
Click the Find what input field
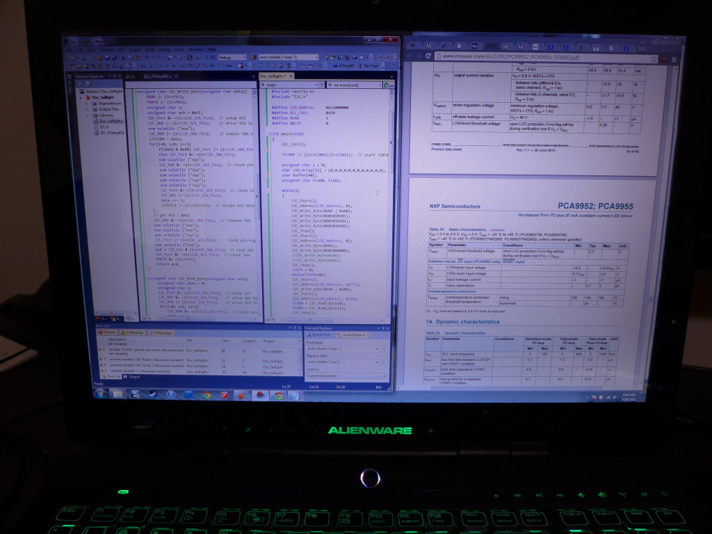(343, 349)
